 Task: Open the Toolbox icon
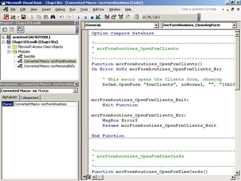coord(128,17)
